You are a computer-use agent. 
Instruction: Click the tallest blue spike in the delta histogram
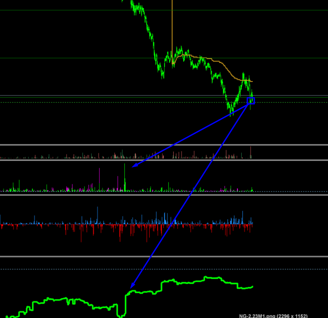pos(97,215)
